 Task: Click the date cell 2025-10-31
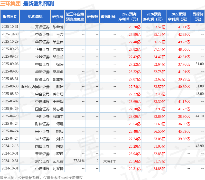[10, 27]
